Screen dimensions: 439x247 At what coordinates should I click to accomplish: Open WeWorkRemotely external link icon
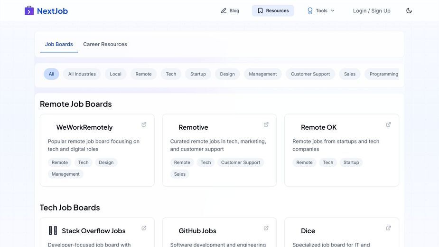(144, 124)
